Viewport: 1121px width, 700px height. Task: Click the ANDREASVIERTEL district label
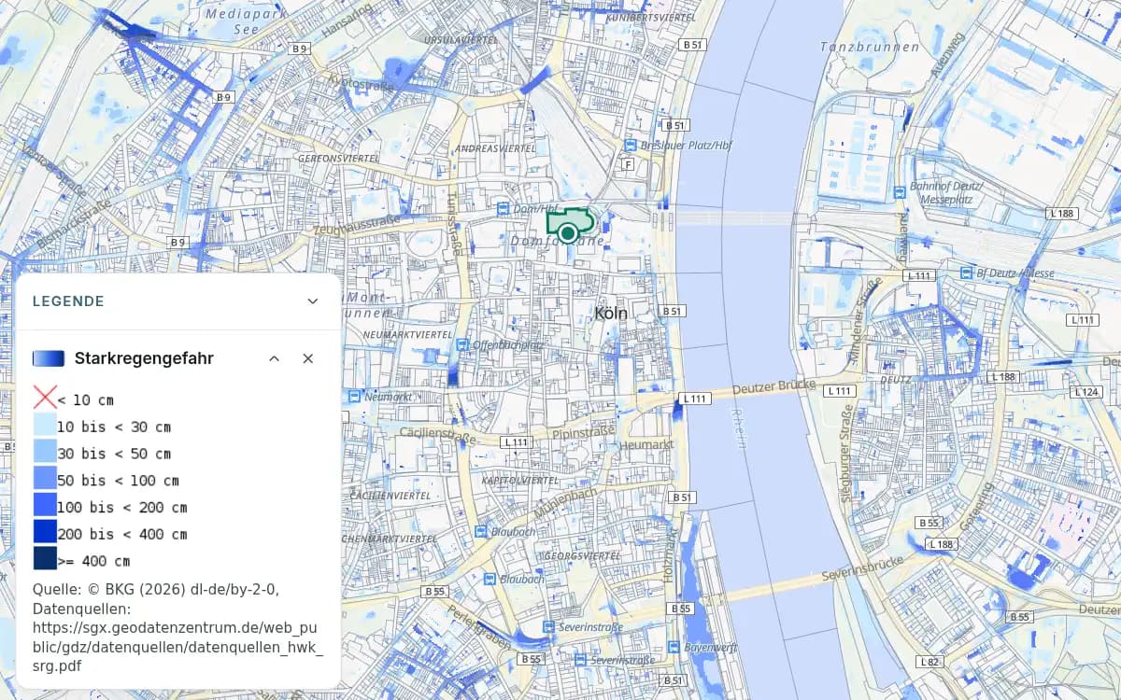[495, 148]
